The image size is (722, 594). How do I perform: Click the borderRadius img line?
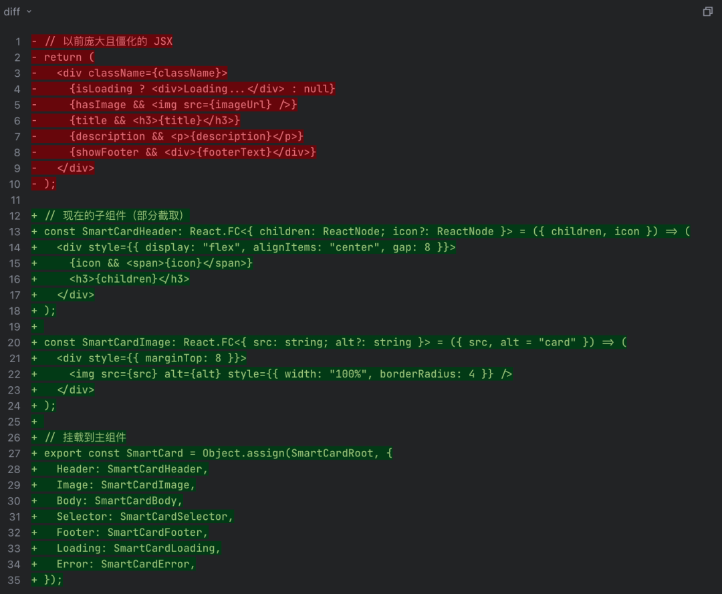pyautogui.click(x=289, y=374)
